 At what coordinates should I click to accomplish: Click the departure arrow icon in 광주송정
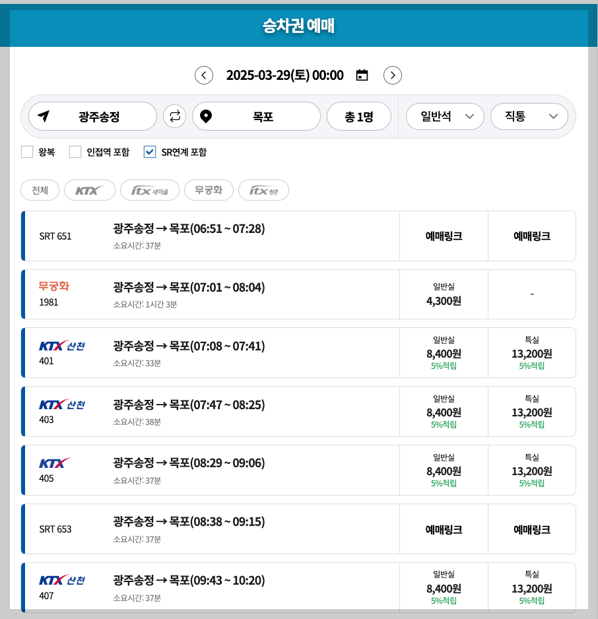tap(44, 116)
